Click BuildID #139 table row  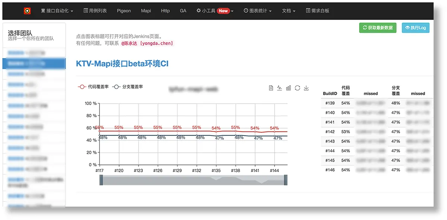[x=377, y=103]
